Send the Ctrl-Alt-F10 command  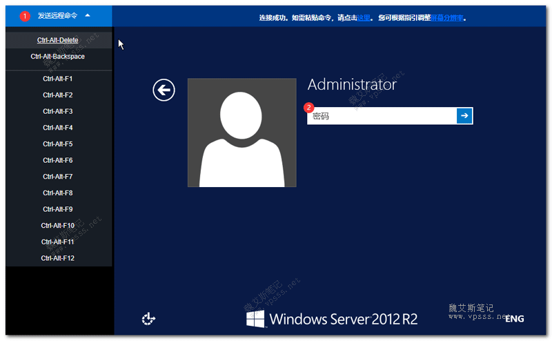click(x=58, y=226)
